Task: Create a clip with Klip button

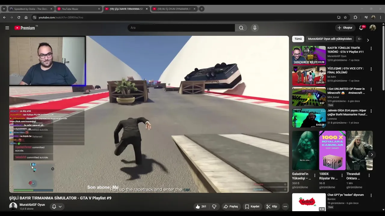Action: click(272, 206)
